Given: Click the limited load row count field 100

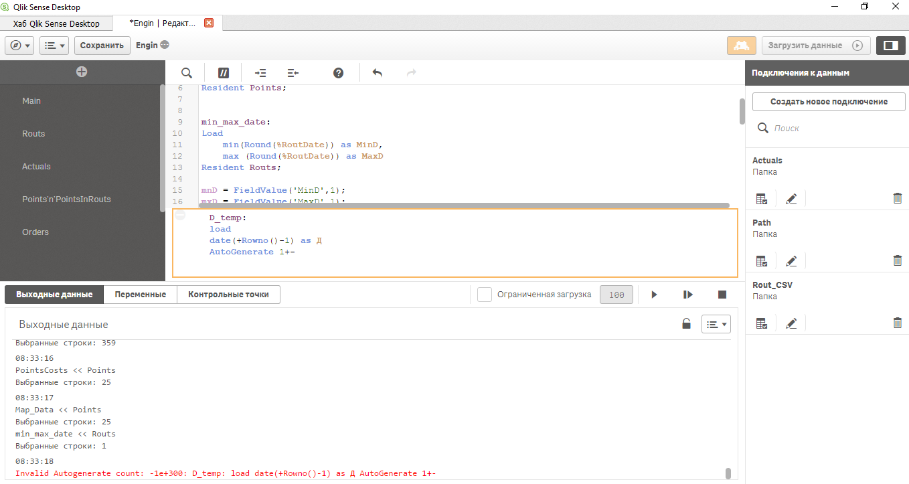Looking at the screenshot, I should pos(616,295).
